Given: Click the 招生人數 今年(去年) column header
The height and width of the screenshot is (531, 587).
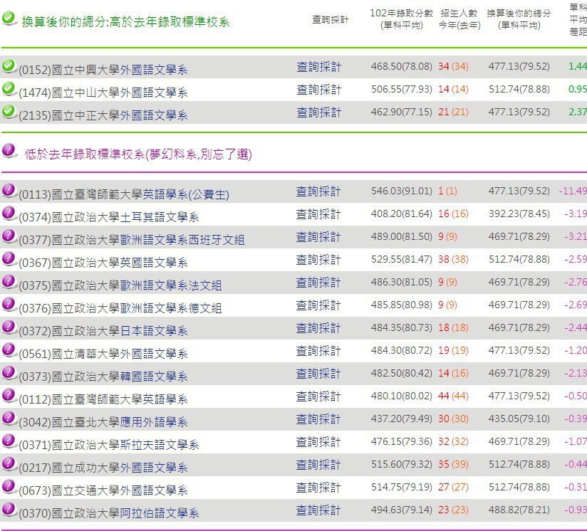Looking at the screenshot, I should click(459, 19).
